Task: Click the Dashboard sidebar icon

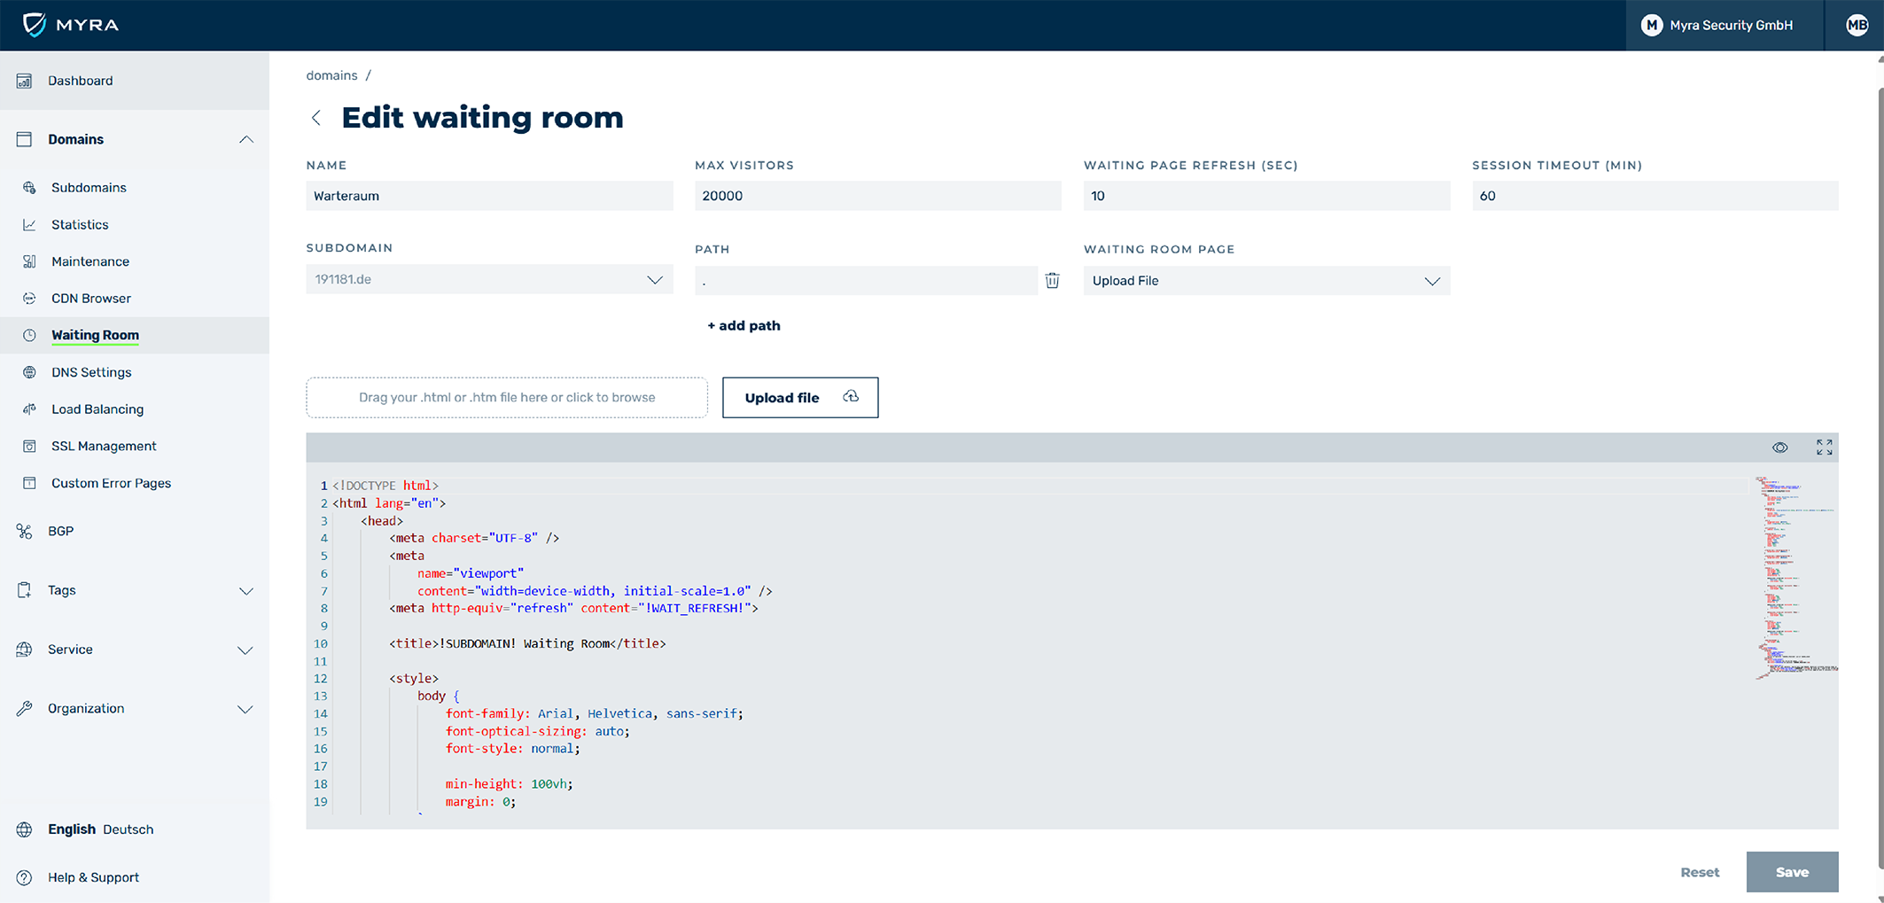Action: (25, 81)
